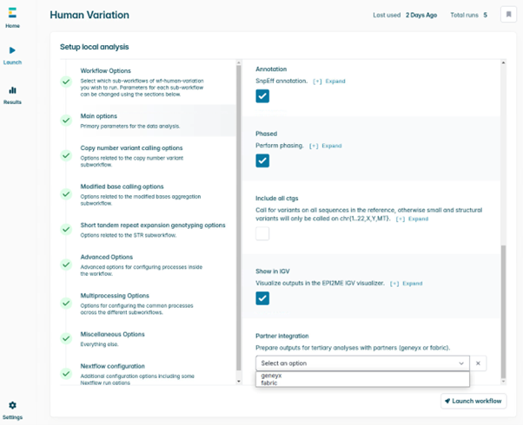Click the section list scrollbar
523x425 pixels.
click(239, 218)
